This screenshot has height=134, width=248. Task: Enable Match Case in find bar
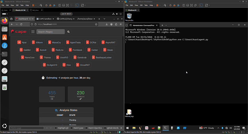click(72, 128)
